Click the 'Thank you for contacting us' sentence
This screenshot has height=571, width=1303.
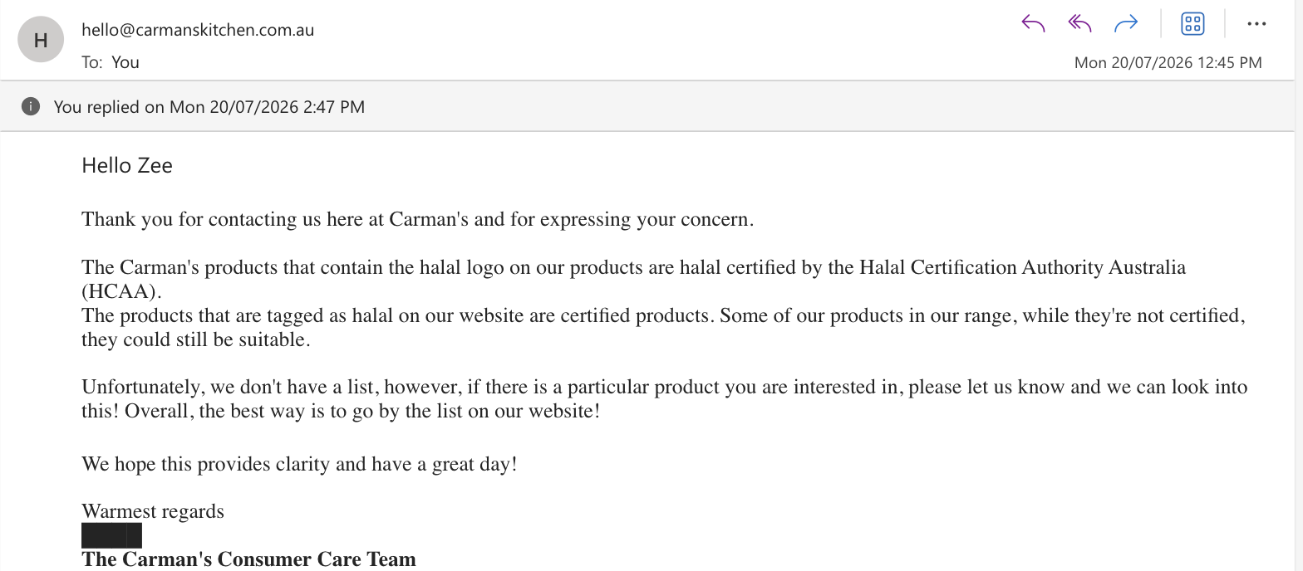click(x=417, y=220)
